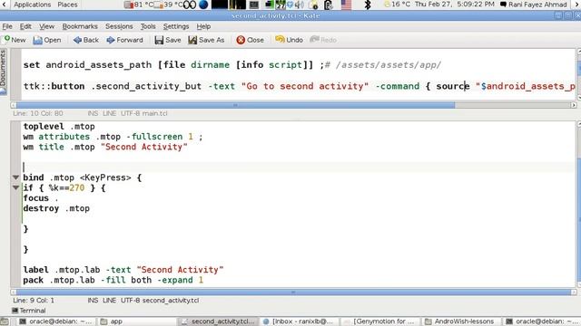581x326 pixels.
Task: Open the Edit menu
Action: (25, 26)
